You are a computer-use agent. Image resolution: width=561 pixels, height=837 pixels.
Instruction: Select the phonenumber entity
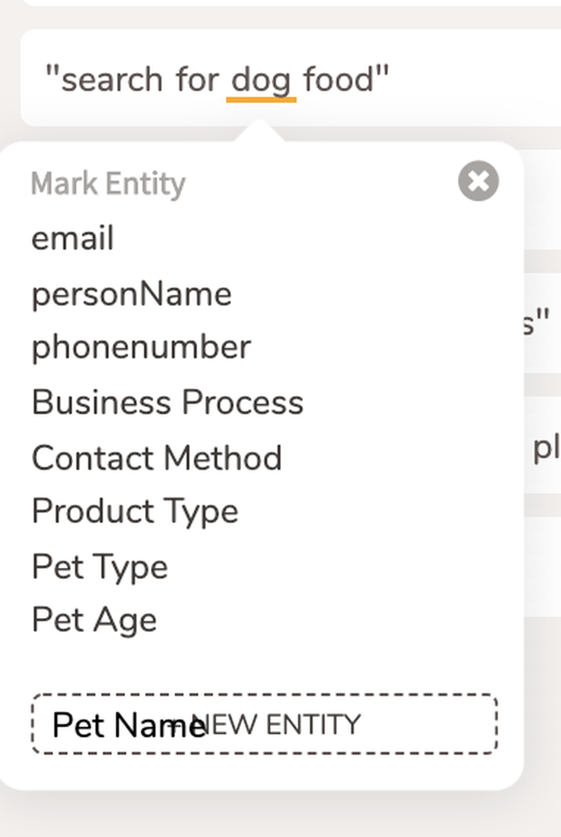point(140,346)
